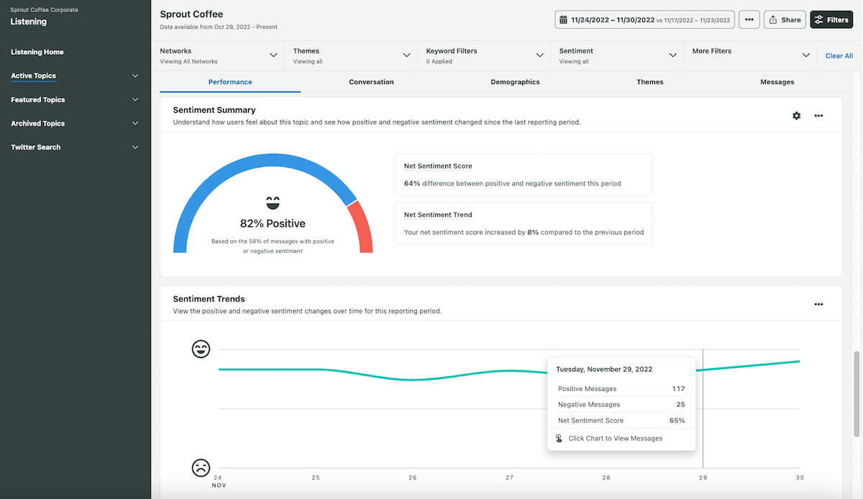Click the calendar icon in date range
This screenshot has height=499, width=863.
tap(563, 20)
